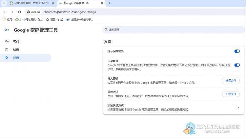Click the 设置 page heading
246x138 pixels.
[x=108, y=42]
